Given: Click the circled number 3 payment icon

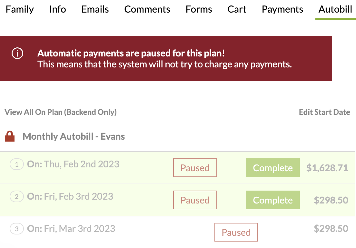Looking at the screenshot, I should click(17, 229).
